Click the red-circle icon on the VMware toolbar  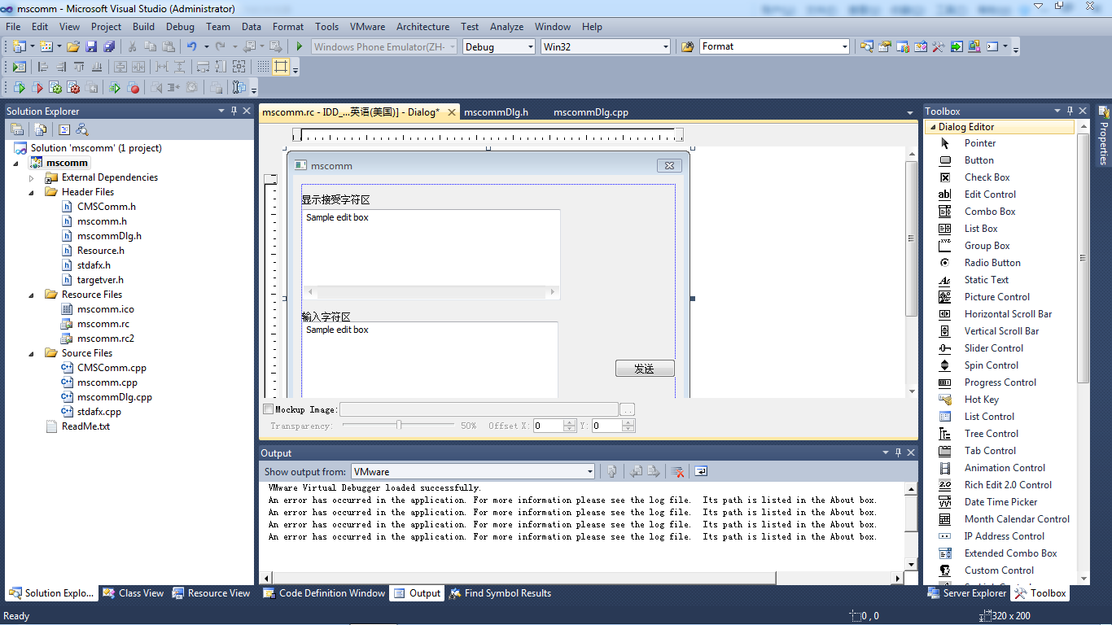click(x=133, y=88)
